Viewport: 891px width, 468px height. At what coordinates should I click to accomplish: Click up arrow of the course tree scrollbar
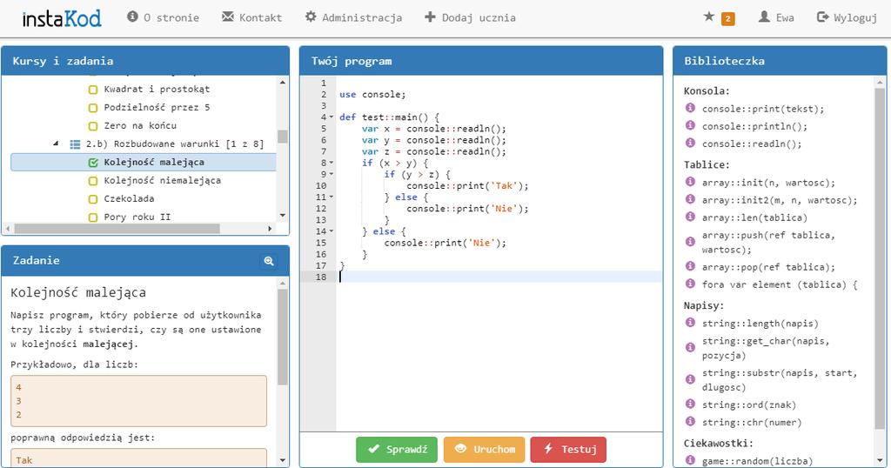pyautogui.click(x=283, y=83)
